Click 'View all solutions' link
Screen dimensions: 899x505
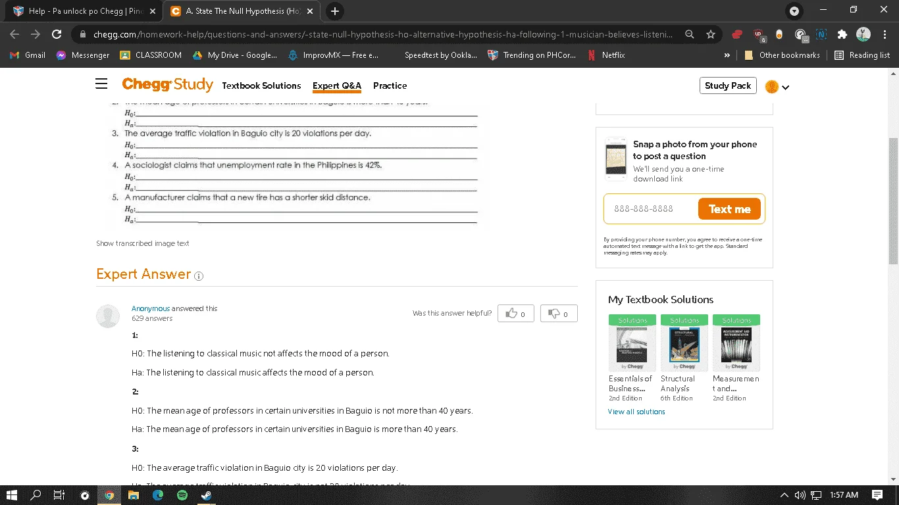point(636,412)
